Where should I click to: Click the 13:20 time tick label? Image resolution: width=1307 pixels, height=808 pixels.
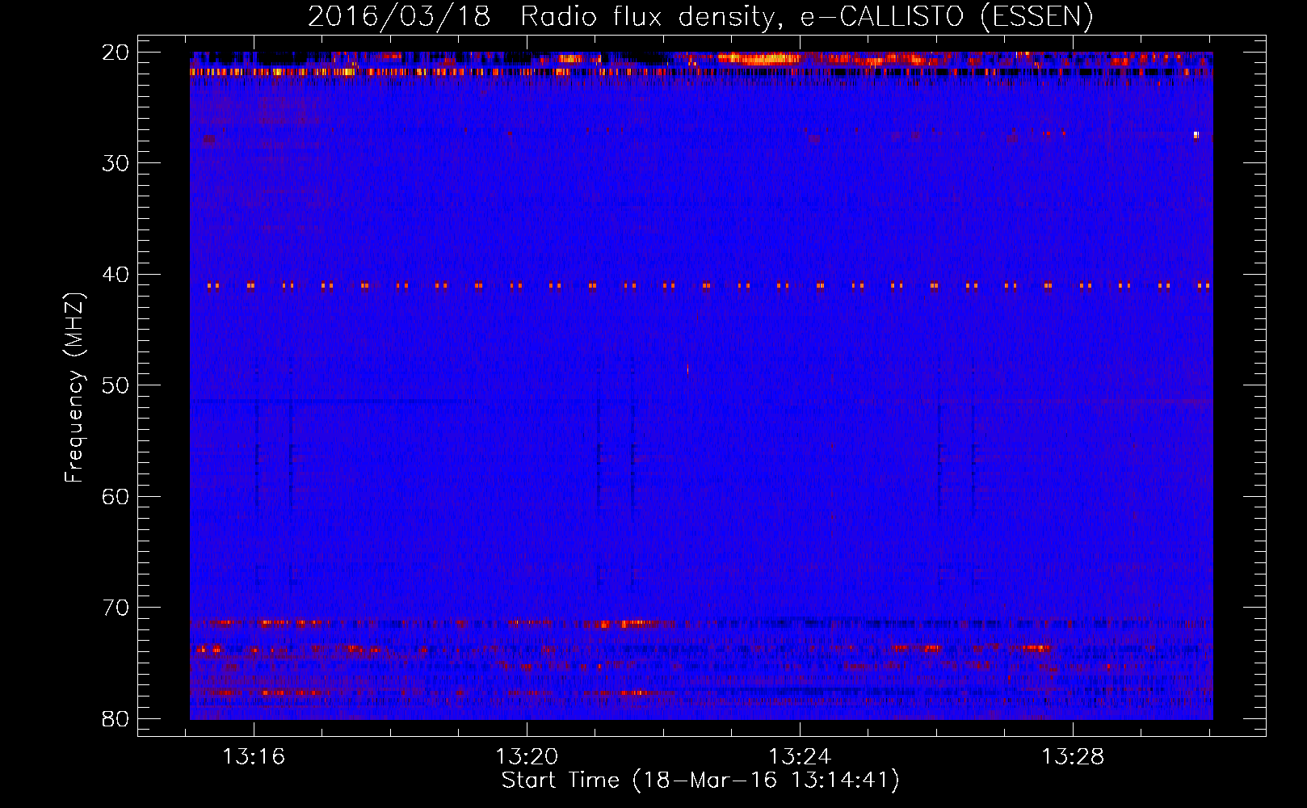[527, 757]
